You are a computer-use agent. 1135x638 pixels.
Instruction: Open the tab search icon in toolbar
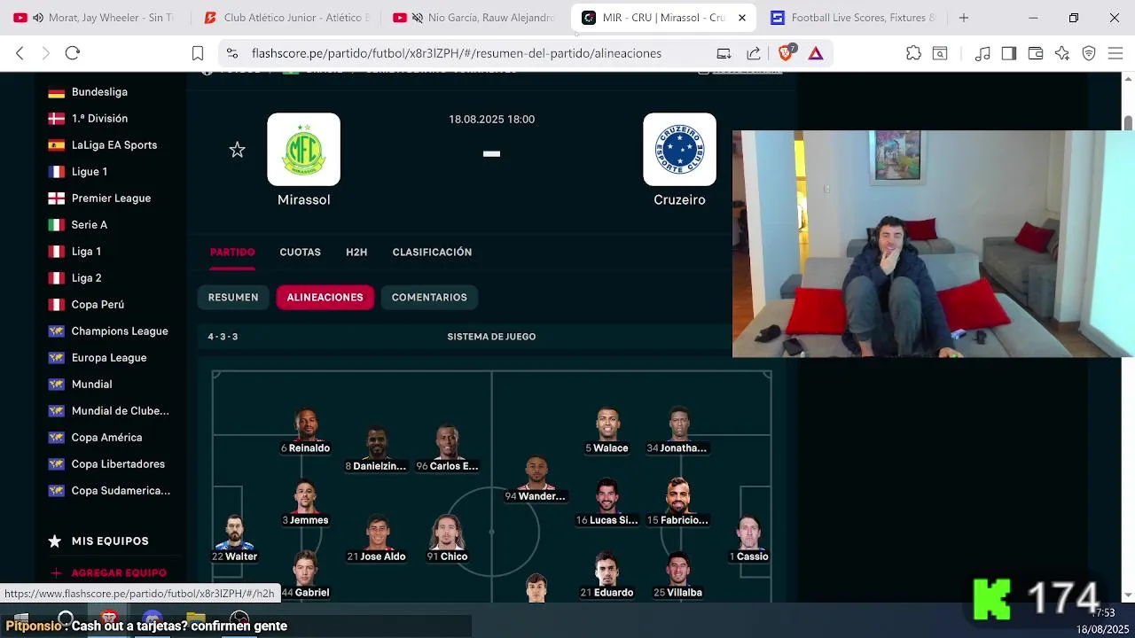(x=940, y=53)
